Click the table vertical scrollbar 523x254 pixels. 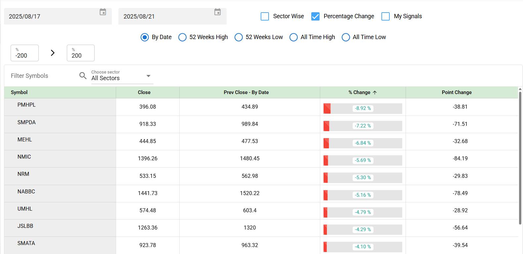(x=520, y=158)
